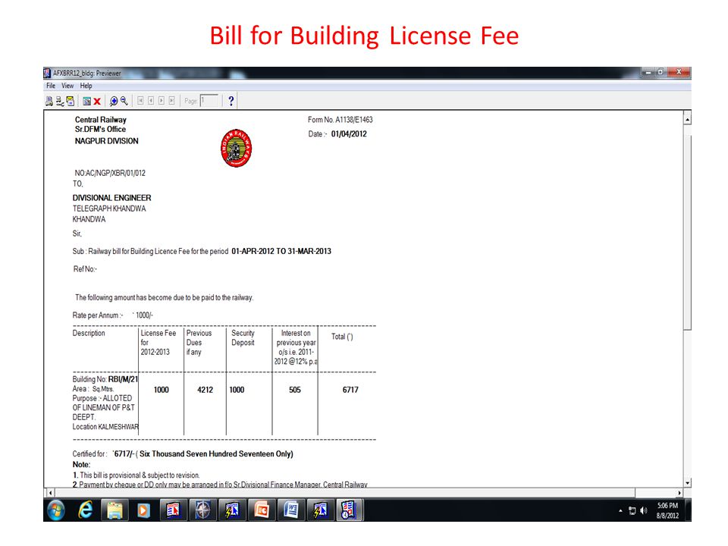Click the horizontal scrollbar left arrow
This screenshot has height=546, width=728.
(x=51, y=493)
